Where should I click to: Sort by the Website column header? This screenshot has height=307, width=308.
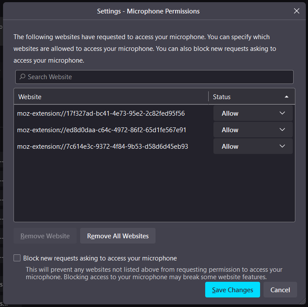(x=111, y=97)
